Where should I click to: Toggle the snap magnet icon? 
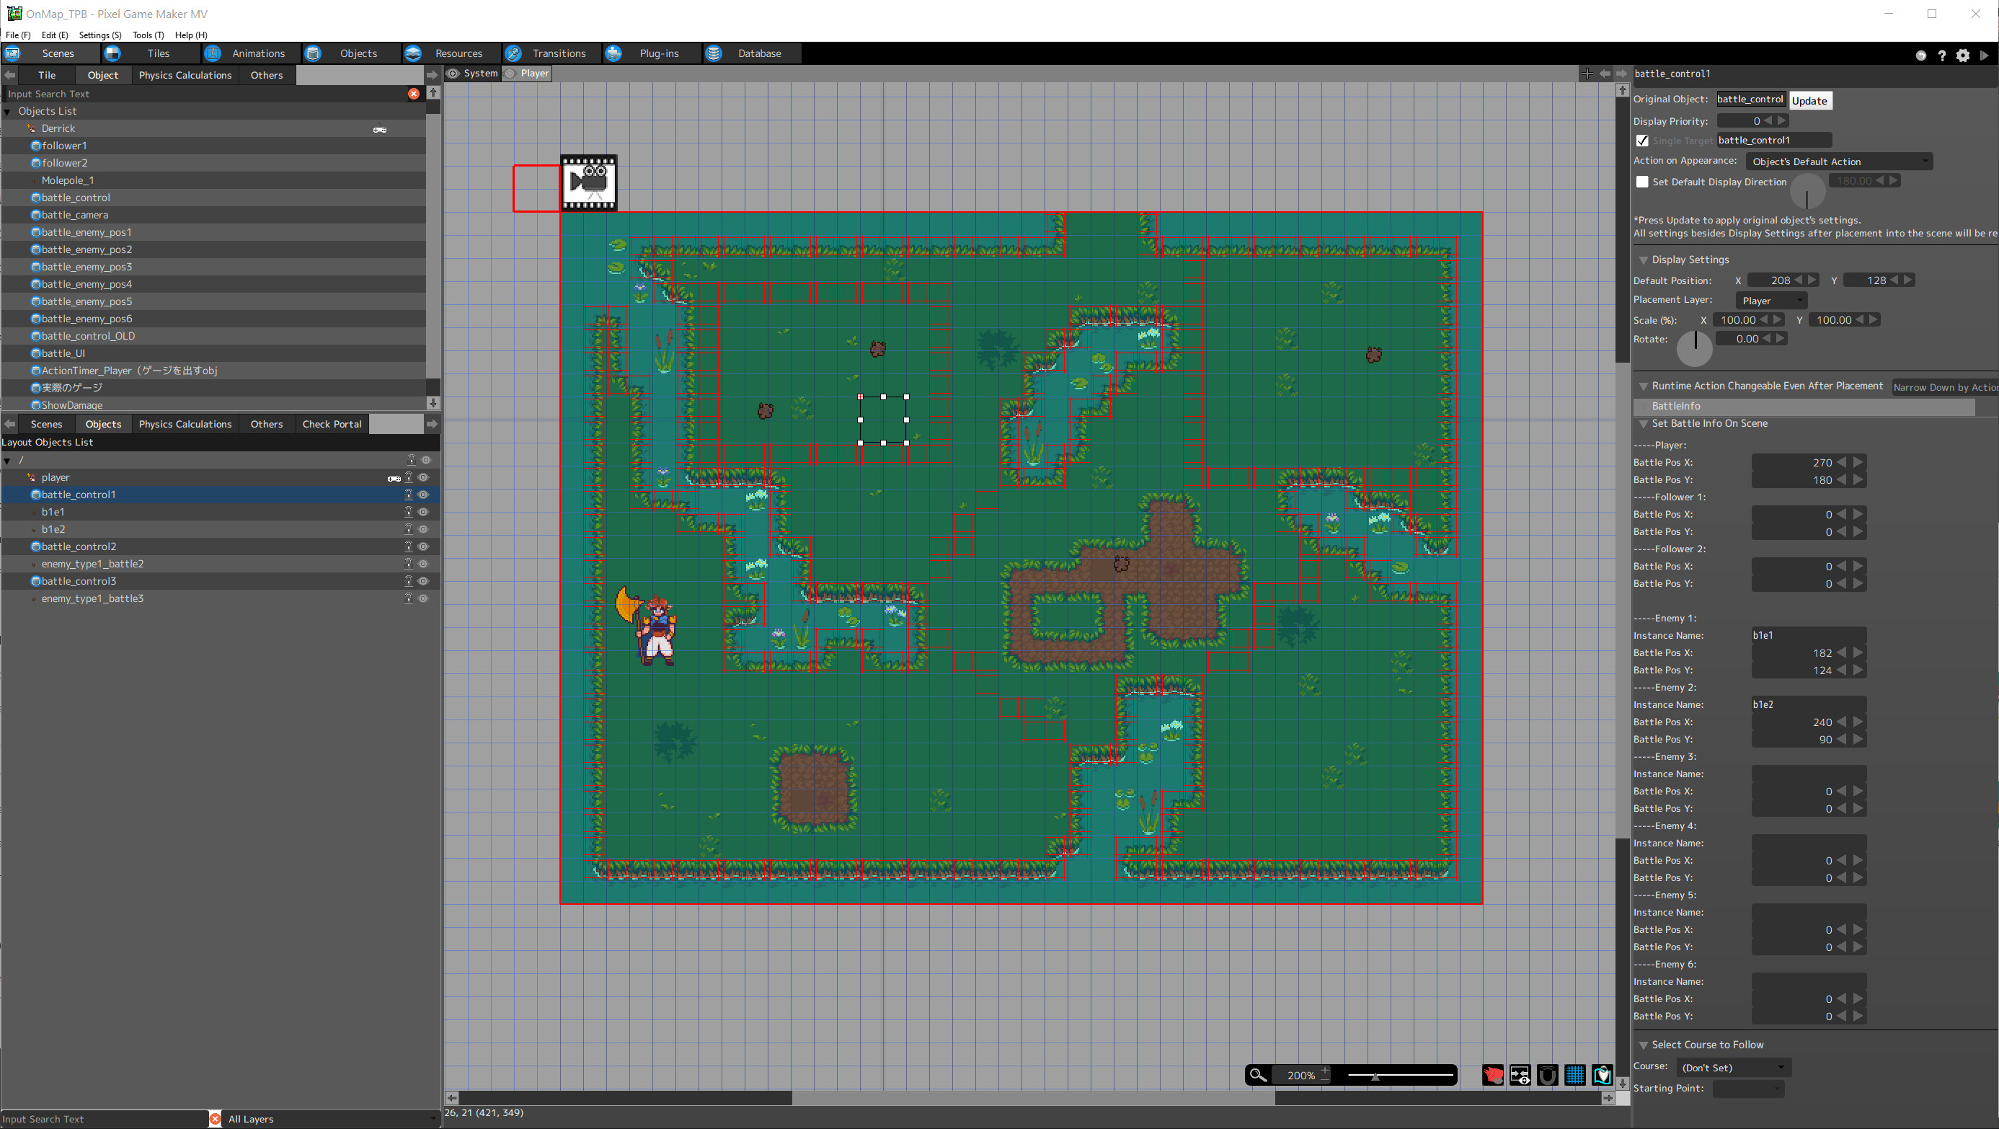coord(1547,1076)
